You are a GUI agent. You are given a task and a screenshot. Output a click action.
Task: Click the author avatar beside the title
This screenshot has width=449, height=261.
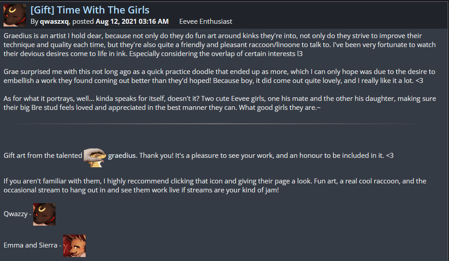click(15, 15)
